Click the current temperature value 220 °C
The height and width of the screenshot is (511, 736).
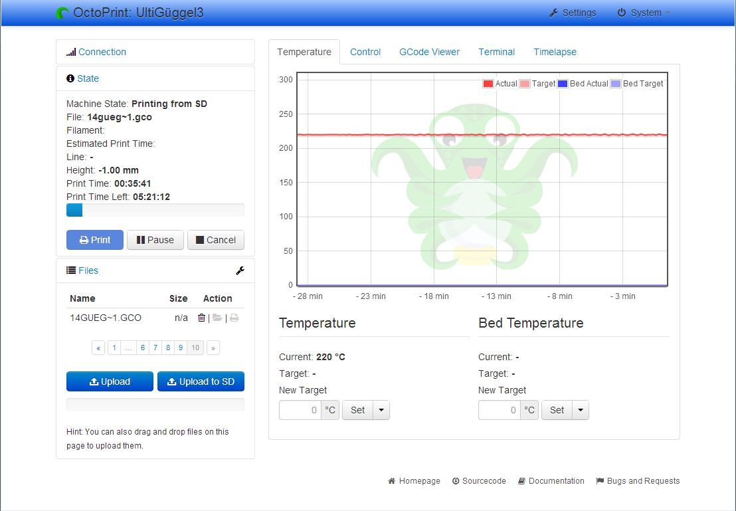pyautogui.click(x=331, y=357)
